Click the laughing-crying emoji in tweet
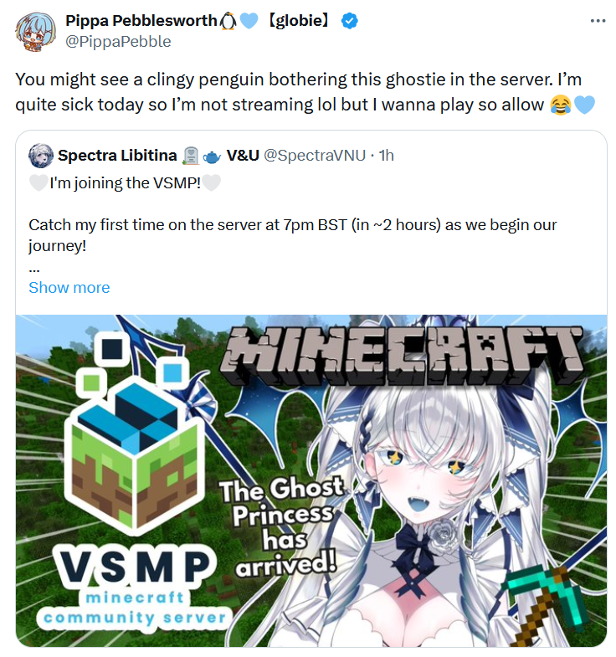The image size is (616, 657). point(561,105)
